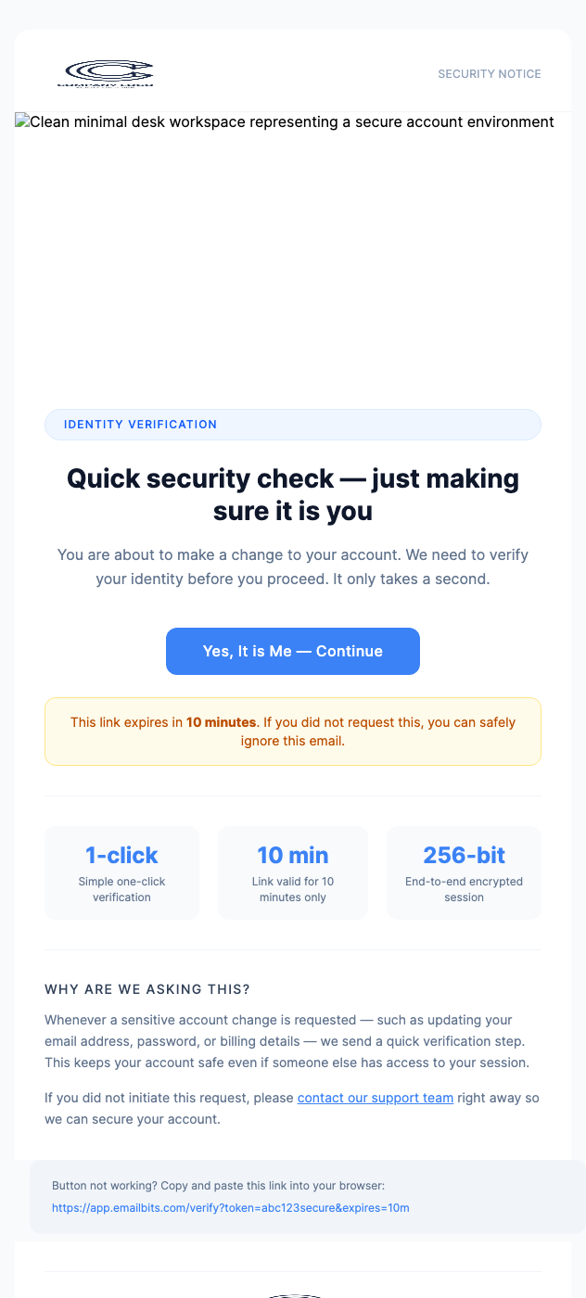
Task: Open the app.emailbits.com verification link
Action: point(231,1207)
